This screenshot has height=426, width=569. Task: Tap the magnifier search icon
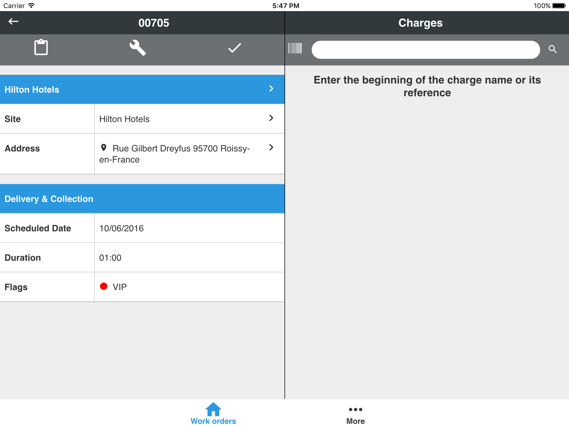tap(553, 49)
